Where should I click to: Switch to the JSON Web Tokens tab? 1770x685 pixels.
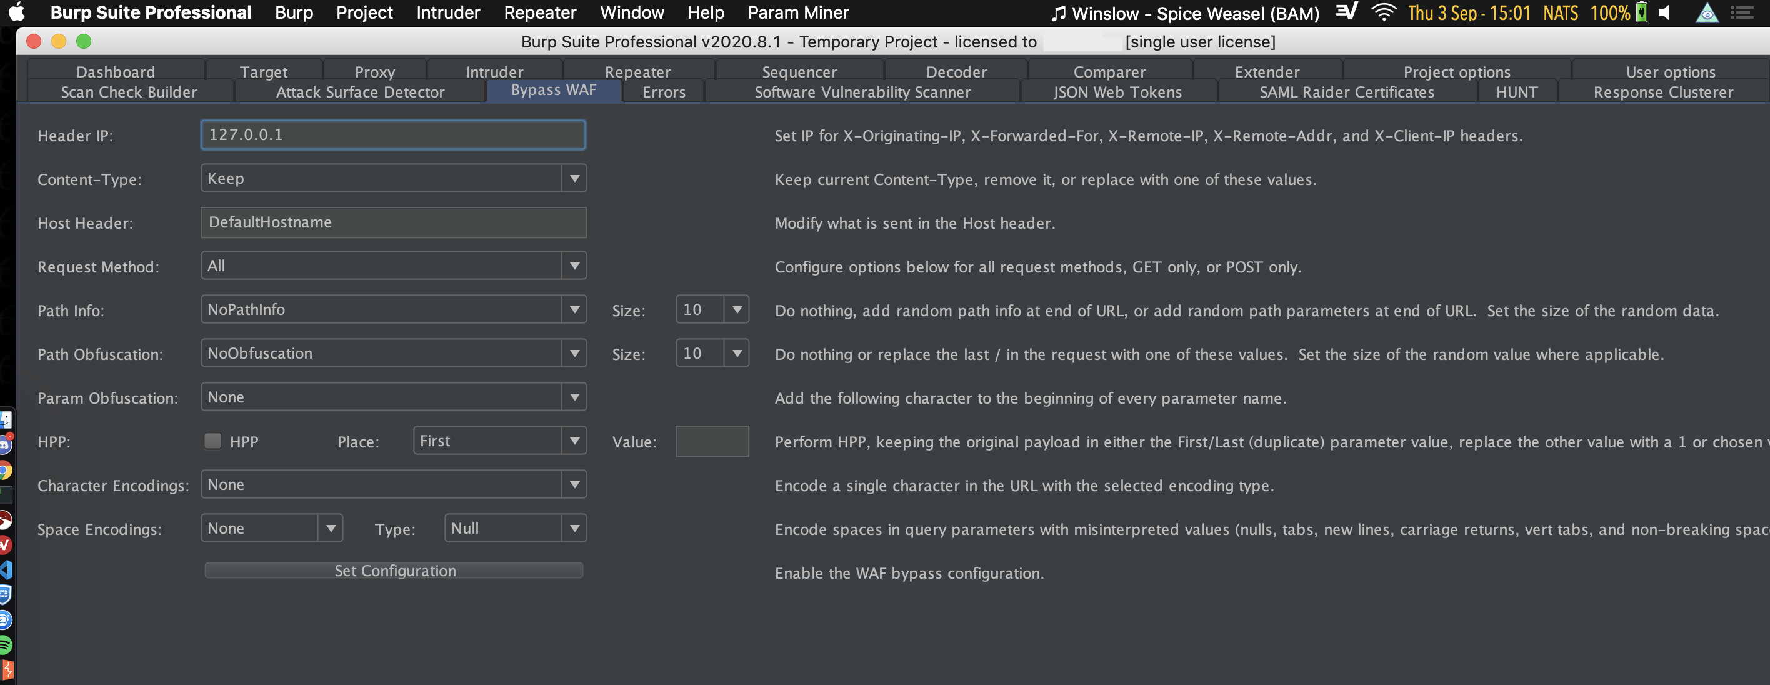point(1118,91)
